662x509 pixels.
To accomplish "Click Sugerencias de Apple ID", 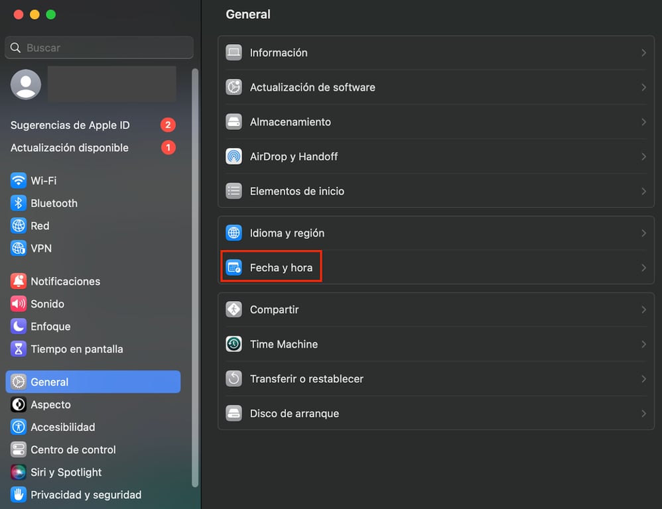I will coord(70,125).
